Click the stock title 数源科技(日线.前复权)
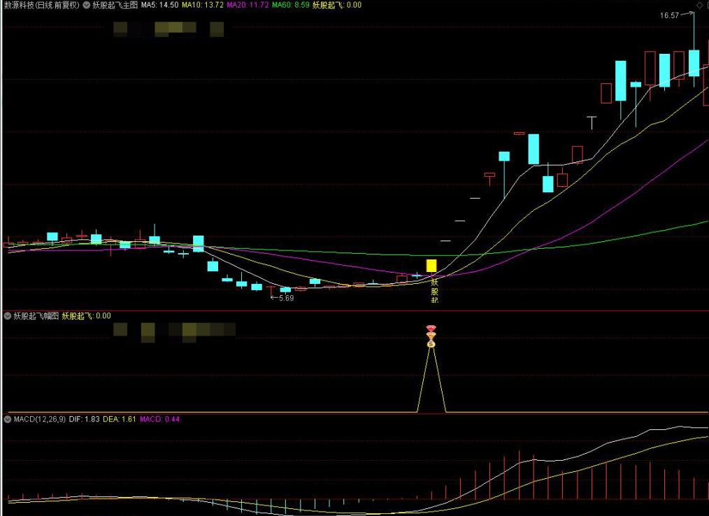 coord(41,5)
